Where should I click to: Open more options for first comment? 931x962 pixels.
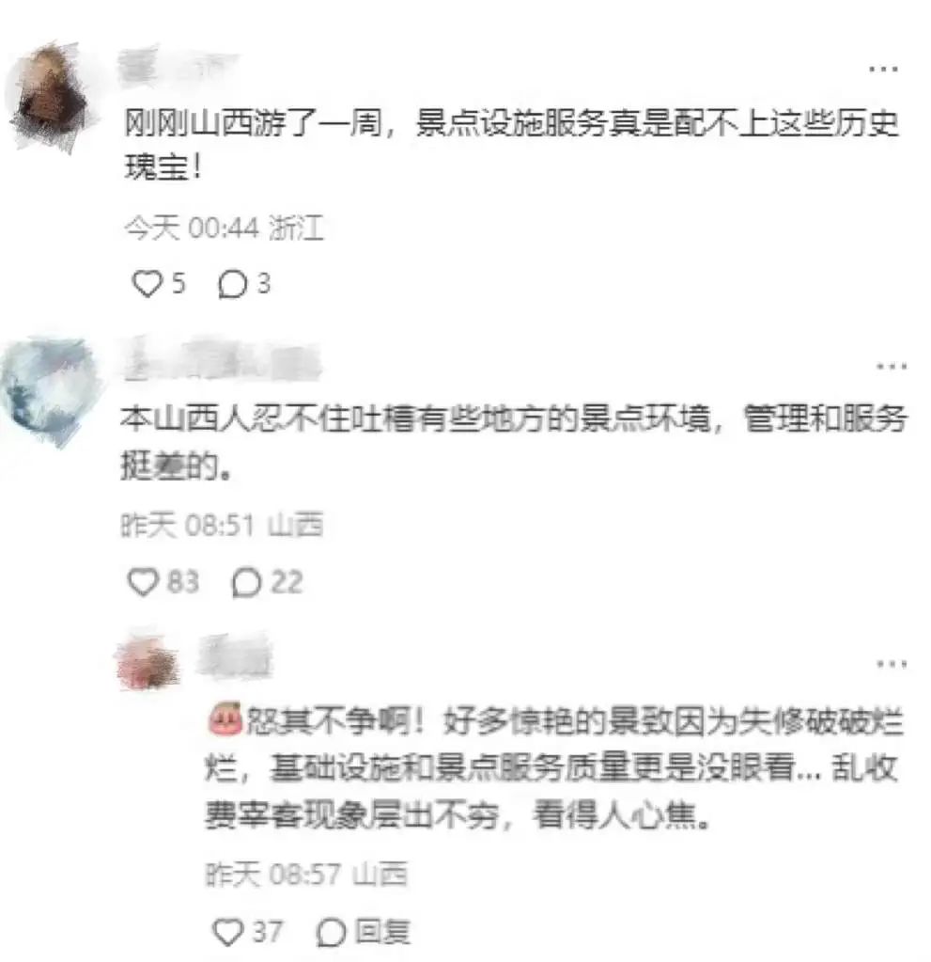tap(884, 69)
